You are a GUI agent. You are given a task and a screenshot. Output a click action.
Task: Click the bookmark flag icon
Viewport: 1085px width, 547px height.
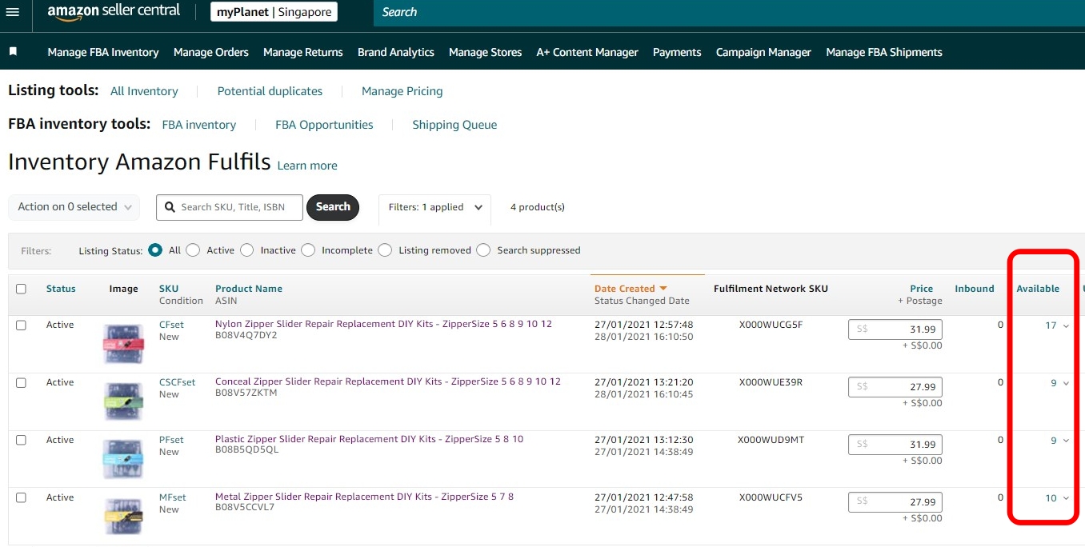pos(13,51)
